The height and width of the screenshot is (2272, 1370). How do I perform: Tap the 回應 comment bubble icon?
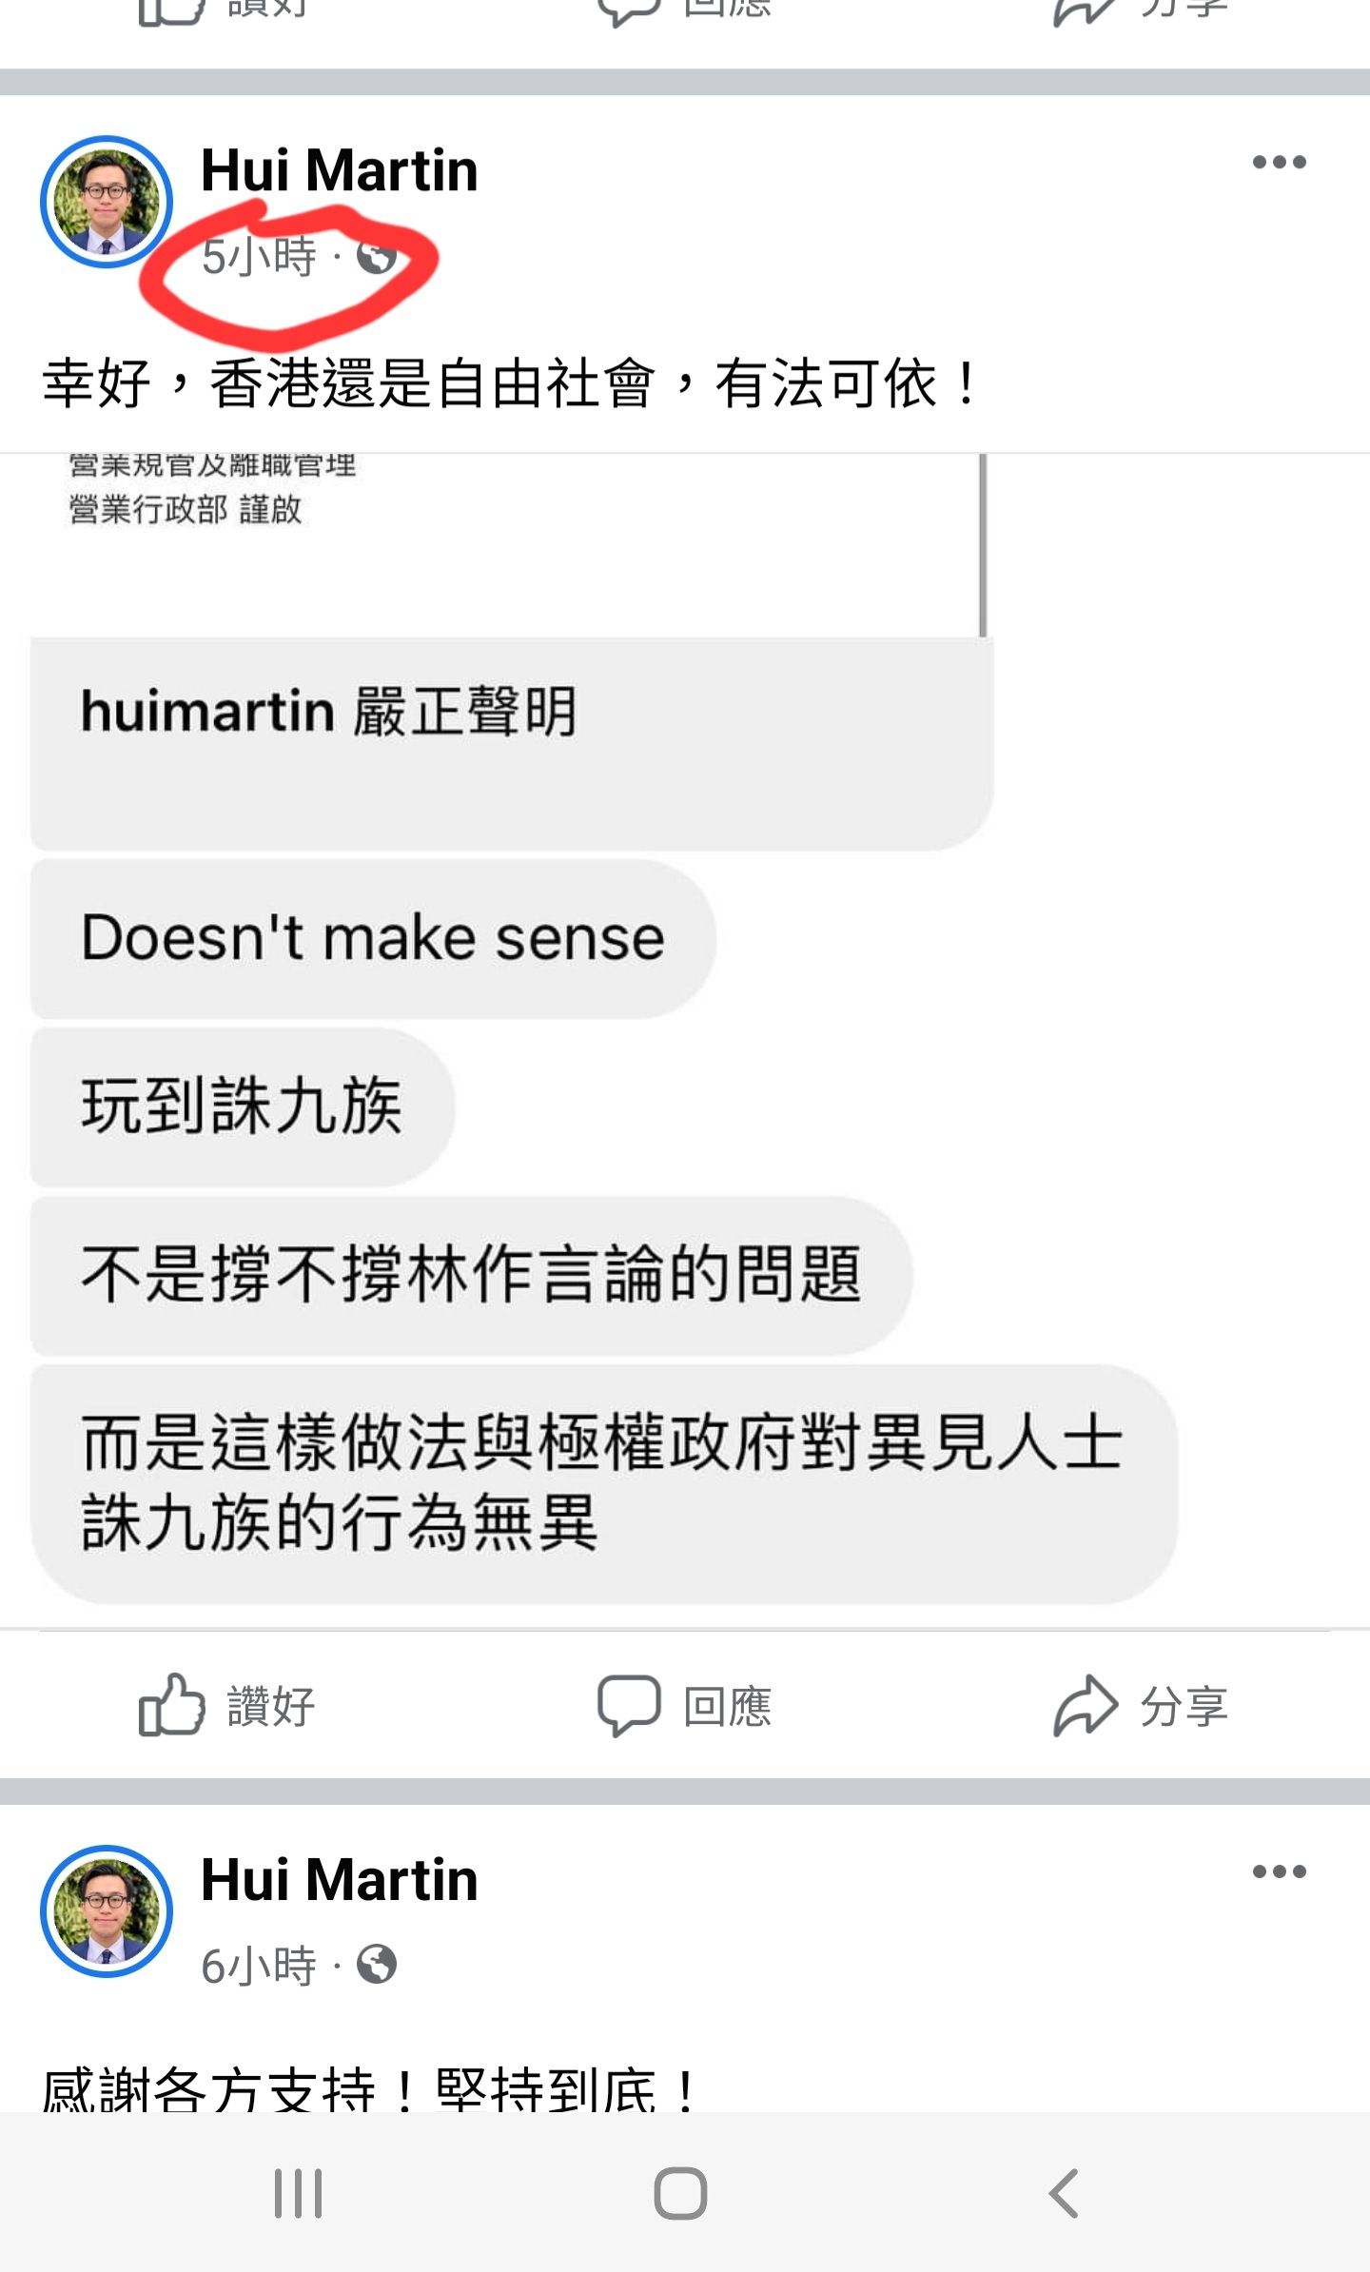click(x=629, y=1706)
